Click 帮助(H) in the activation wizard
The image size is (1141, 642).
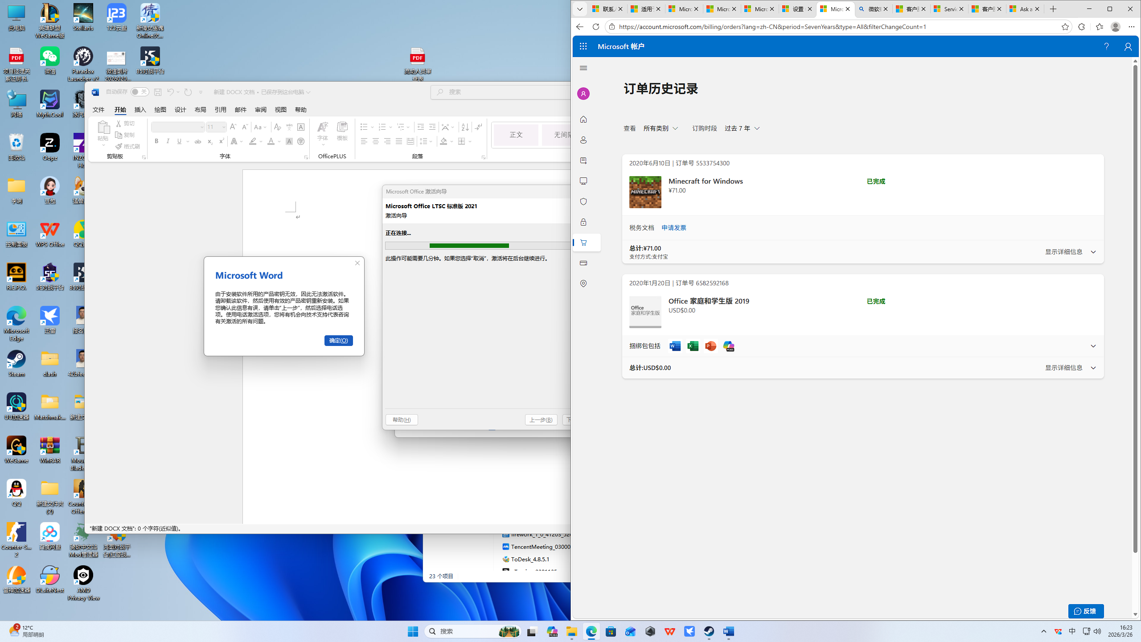click(x=402, y=420)
